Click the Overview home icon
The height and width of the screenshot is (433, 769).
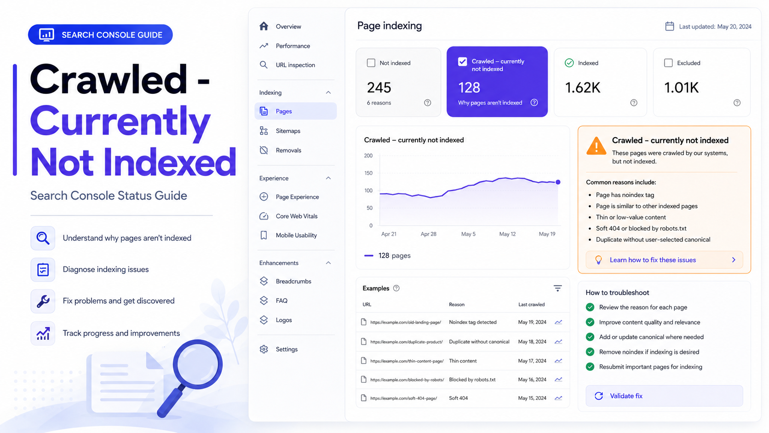coord(264,26)
